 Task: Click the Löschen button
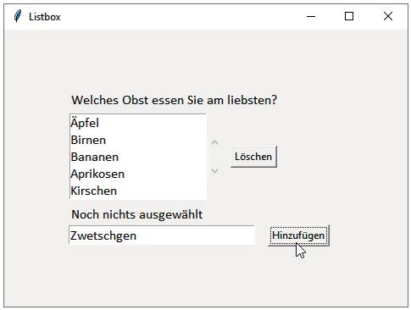pyautogui.click(x=253, y=157)
